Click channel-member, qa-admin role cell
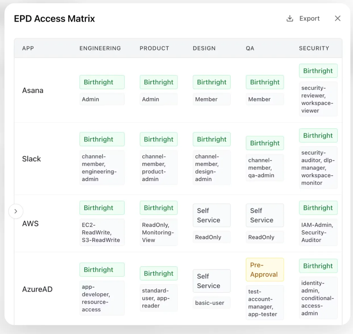This screenshot has width=353, height=334. pyautogui.click(x=265, y=168)
